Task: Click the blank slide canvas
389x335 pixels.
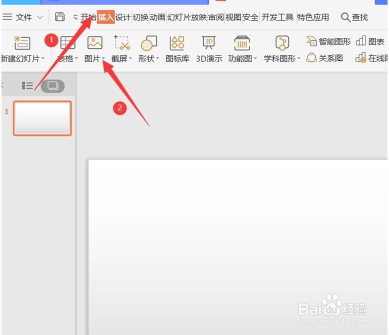Action: point(238,247)
